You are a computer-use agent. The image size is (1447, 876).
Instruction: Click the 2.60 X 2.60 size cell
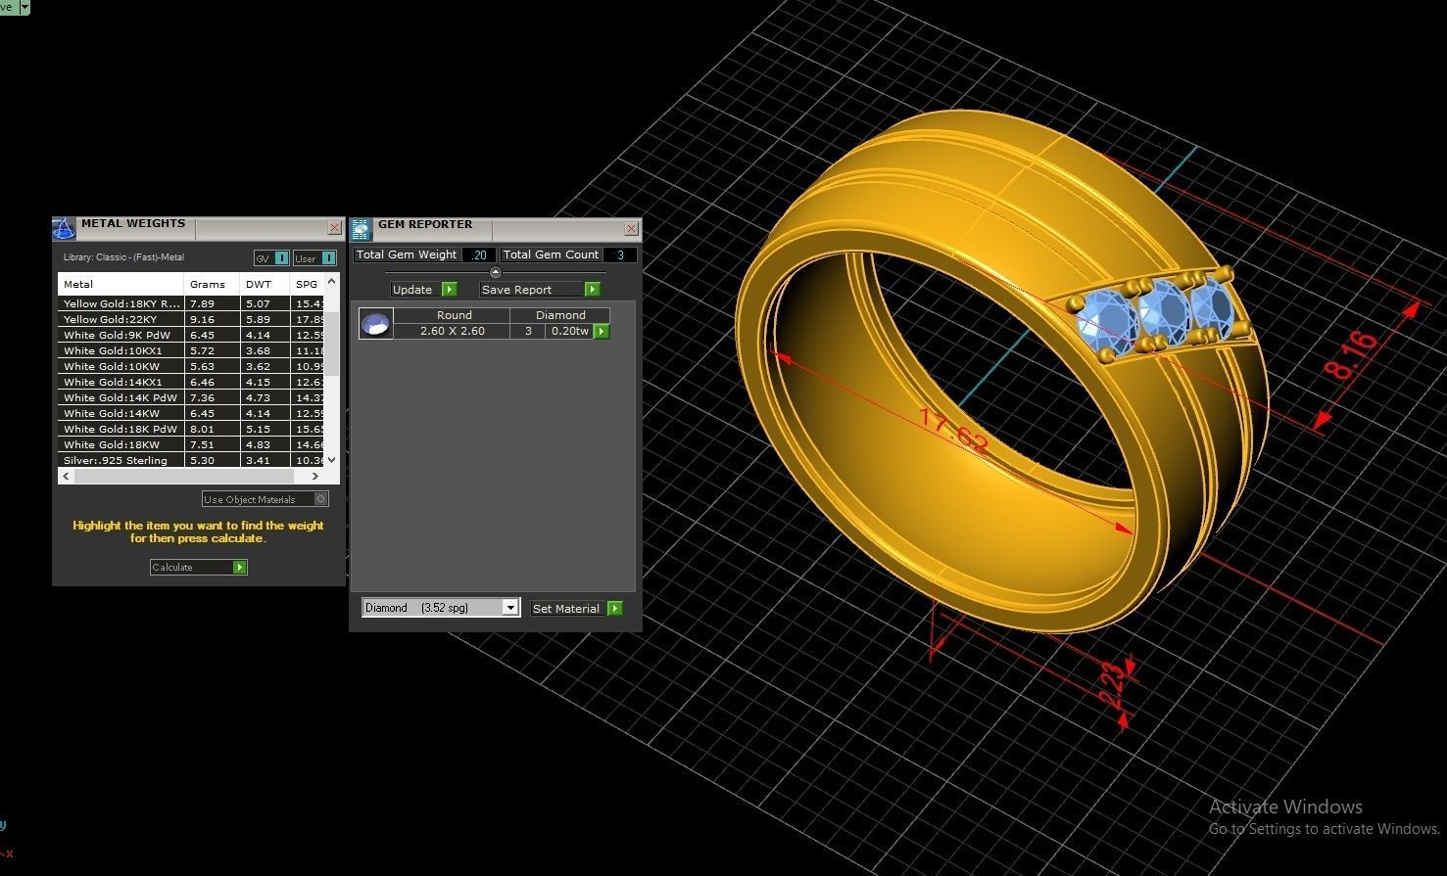(x=453, y=331)
